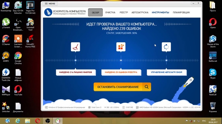Image resolution: width=222 pixels, height=124 pixels.
Task: Select Uninstall Tool desktop icon
Action: coord(30,24)
